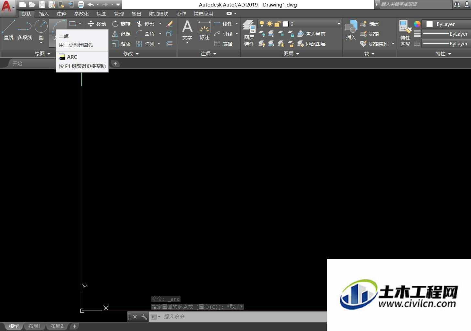The height and width of the screenshot is (331, 471).
Task: Click the Erase tool icon
Action: 169,24
